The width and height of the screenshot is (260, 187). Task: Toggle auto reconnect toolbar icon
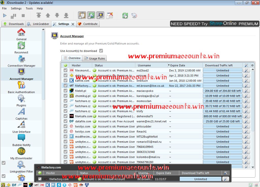click(91, 15)
